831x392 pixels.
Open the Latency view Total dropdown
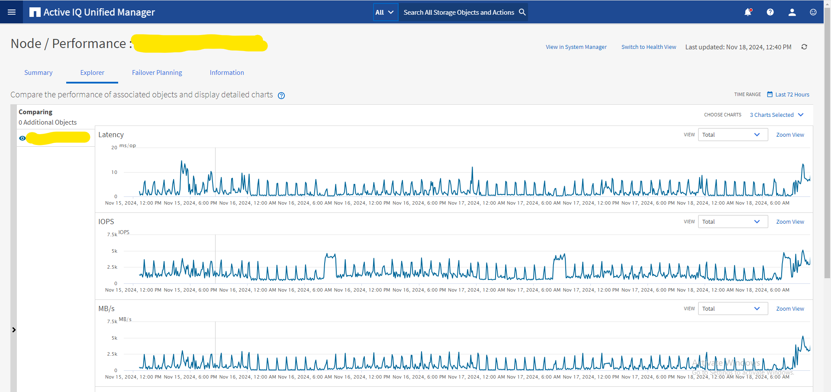click(732, 135)
